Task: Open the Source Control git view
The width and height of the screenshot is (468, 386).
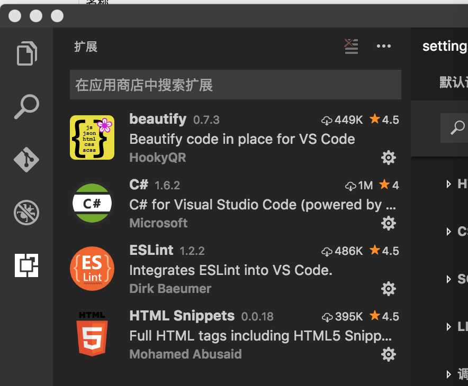Action: (x=26, y=160)
